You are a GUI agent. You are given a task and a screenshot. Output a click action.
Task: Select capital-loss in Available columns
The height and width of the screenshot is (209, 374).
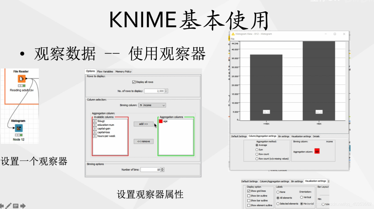tap(104, 132)
